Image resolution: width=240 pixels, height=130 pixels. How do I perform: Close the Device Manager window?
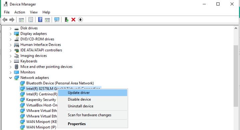tap(232, 4)
